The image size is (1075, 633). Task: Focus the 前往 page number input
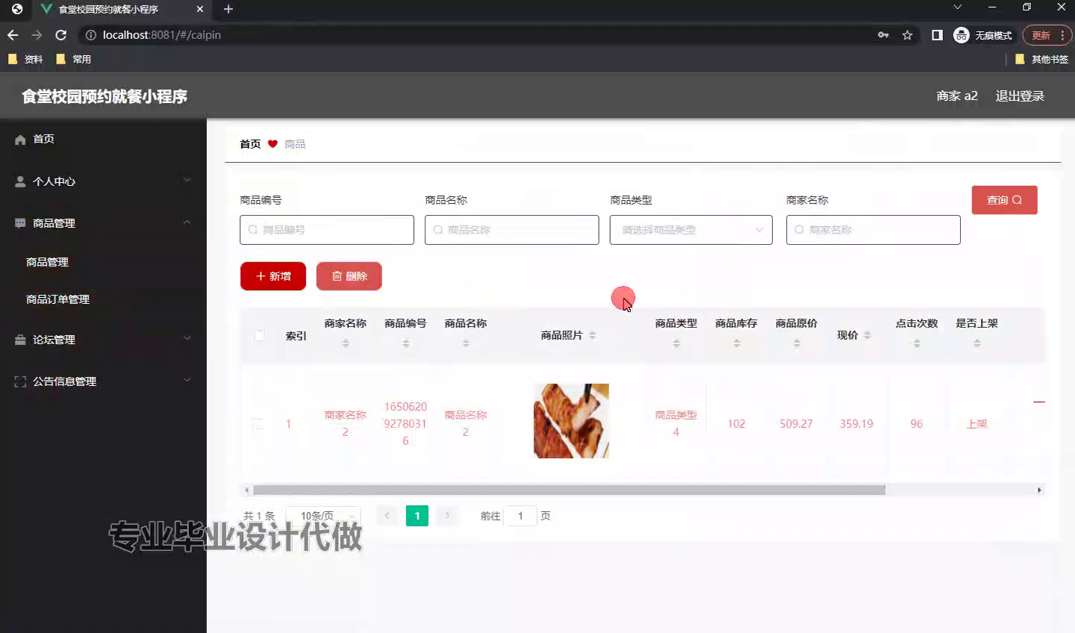pos(520,516)
